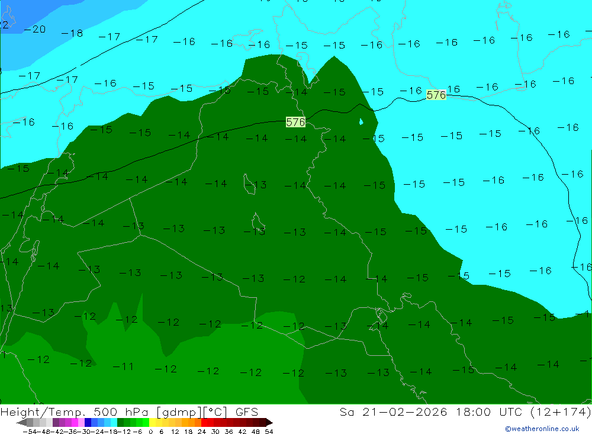Viewport: 592px width, 434px height.
Task: Click the '-24' legend scale value
Action: 98,432
